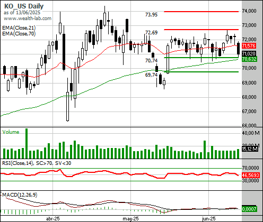The image size is (263, 222).
Task: Click the black 71,020 last price tag
Action: click(249, 54)
